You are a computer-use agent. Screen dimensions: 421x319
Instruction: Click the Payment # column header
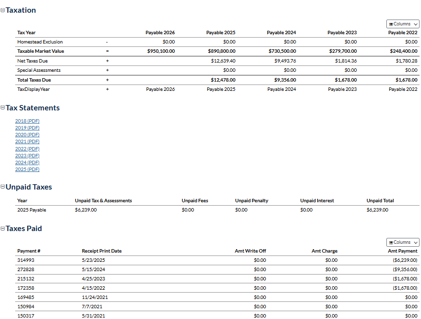[x=29, y=251]
